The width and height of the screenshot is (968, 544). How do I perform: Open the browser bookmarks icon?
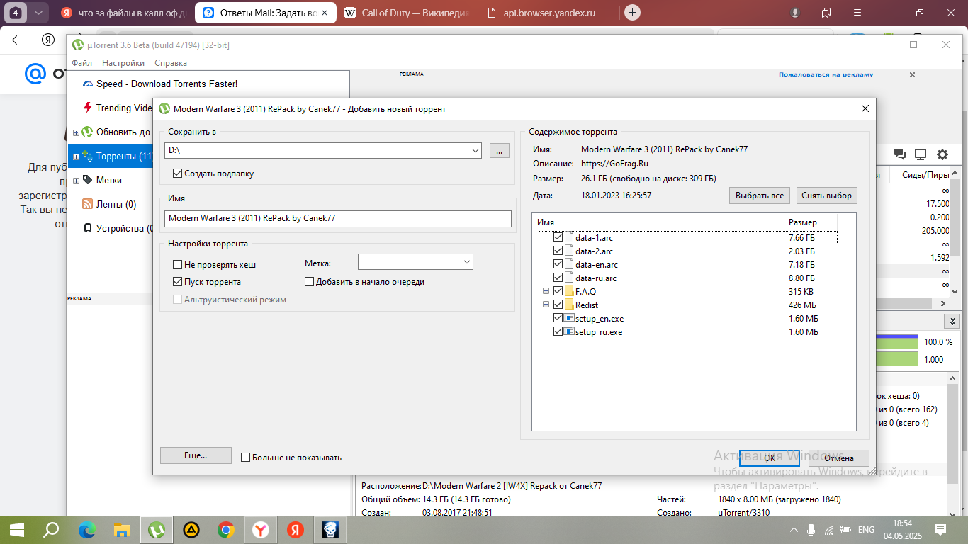(x=826, y=13)
